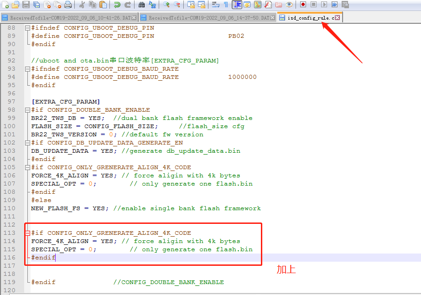Zoom out of the editor text
Screen dimensions: 421x295
(x=177, y=4)
